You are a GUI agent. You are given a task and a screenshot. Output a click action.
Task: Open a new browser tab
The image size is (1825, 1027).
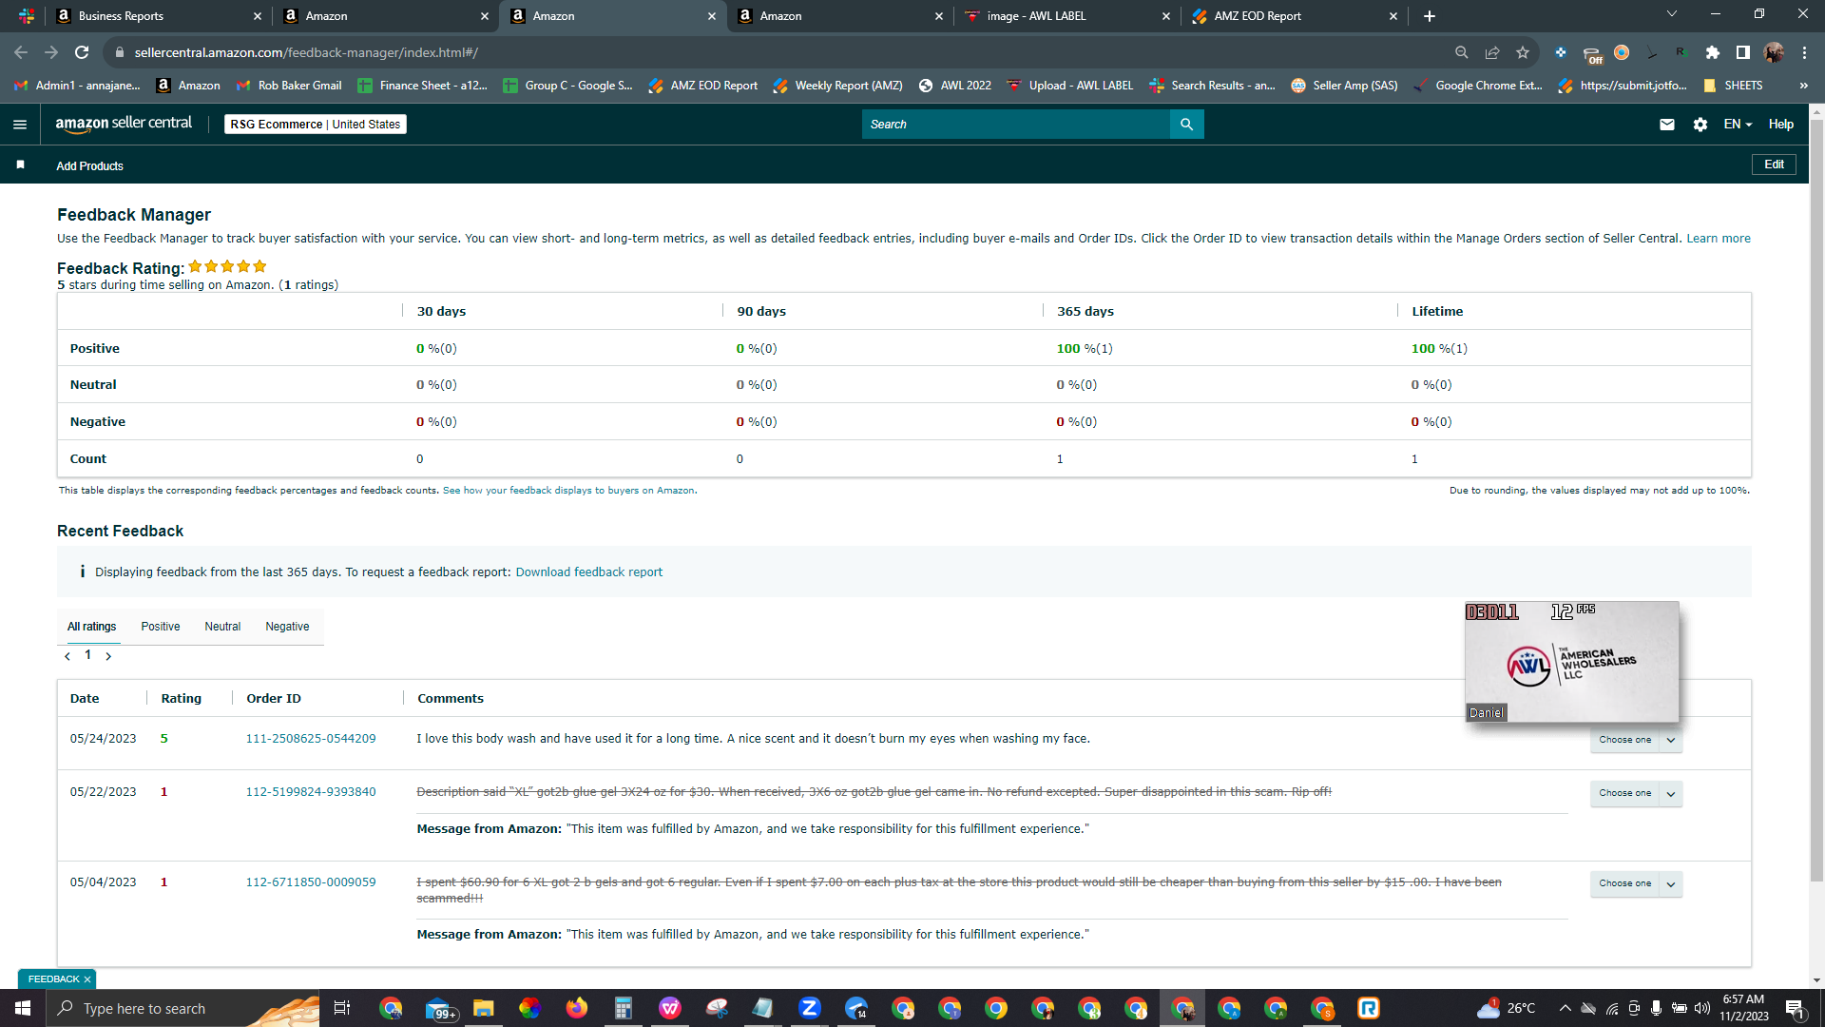tap(1430, 16)
